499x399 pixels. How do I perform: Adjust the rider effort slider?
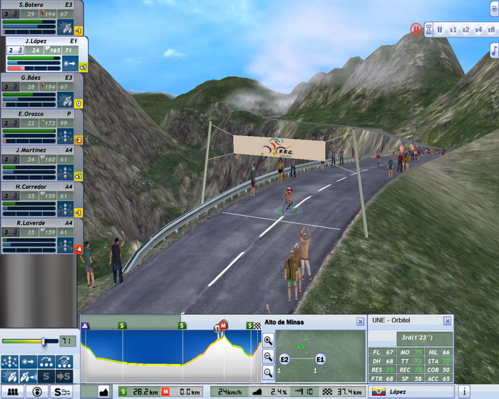44,342
